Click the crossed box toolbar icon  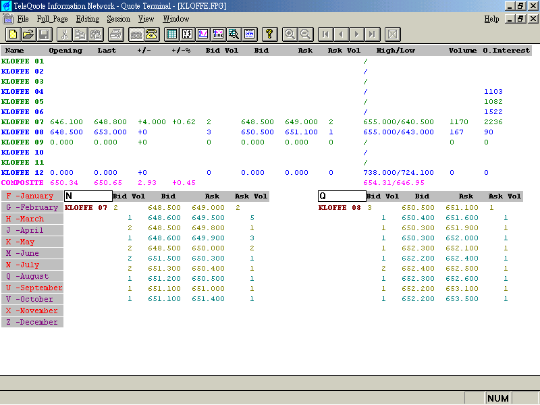[x=392, y=34]
